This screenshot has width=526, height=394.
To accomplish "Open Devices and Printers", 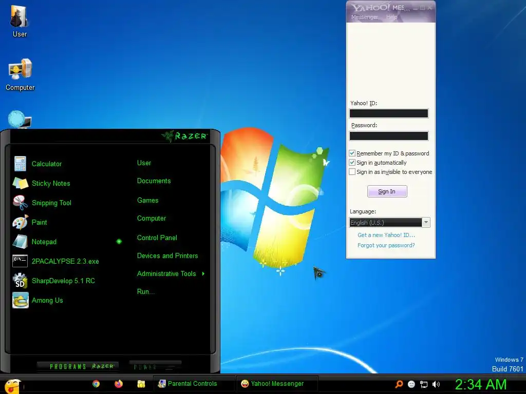I will pos(167,256).
